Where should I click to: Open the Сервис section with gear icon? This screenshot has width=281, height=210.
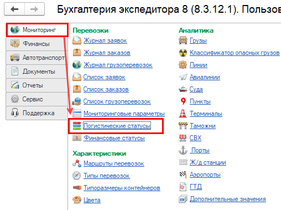tap(37, 99)
